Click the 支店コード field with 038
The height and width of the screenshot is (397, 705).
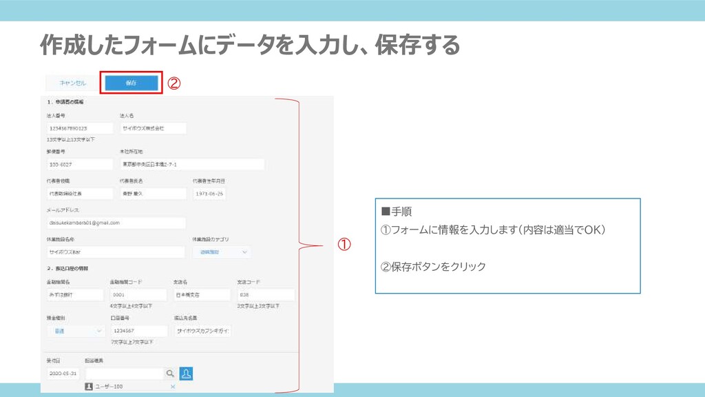[266, 295]
